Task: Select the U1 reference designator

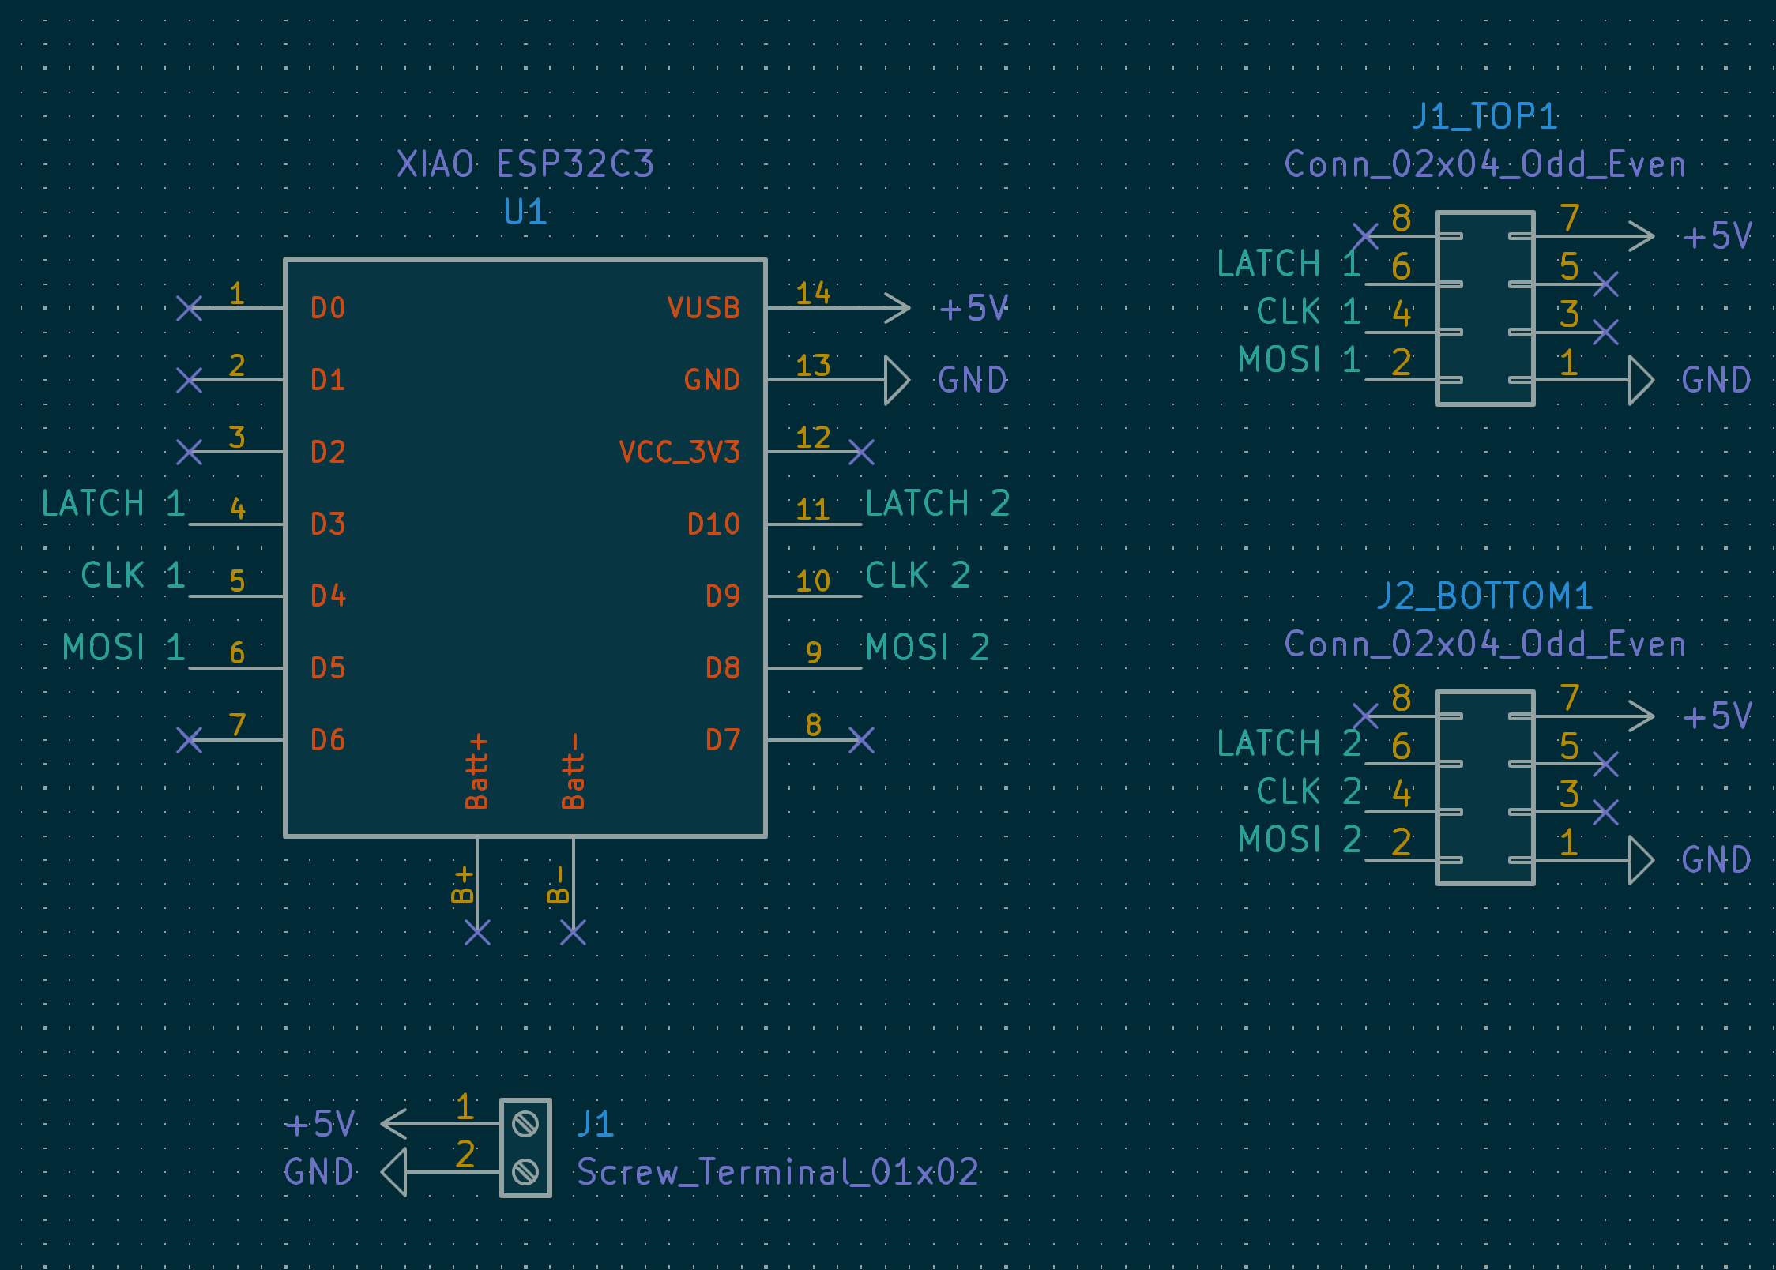Action: point(525,212)
